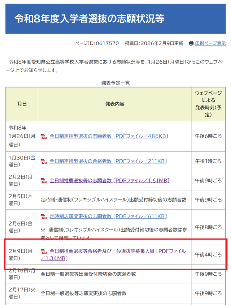Viewport: 231px width, 305px height.
Task: Click PDF icon before 全日制連携型選抜の合格者数
Action: [44, 162]
